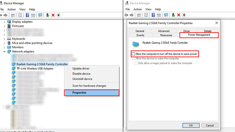
Task: Click Action pane icon in left Device Manager toolbar
Action: tap(33, 15)
